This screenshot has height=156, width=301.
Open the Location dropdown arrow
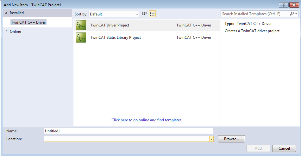[x=211, y=139]
